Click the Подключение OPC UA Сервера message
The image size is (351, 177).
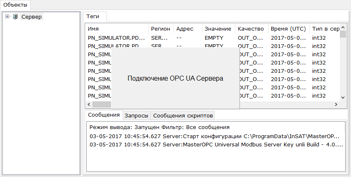(x=175, y=79)
